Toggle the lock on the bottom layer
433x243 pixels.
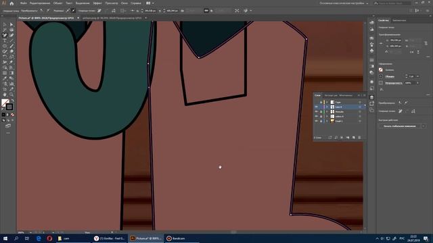tap(321, 121)
